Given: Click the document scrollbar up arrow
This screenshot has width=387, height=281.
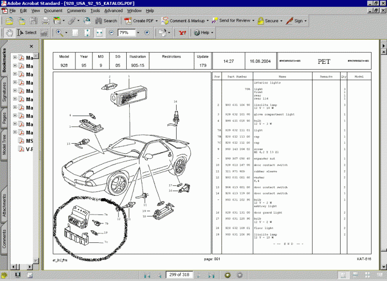Looking at the screenshot, I should 384,52.
